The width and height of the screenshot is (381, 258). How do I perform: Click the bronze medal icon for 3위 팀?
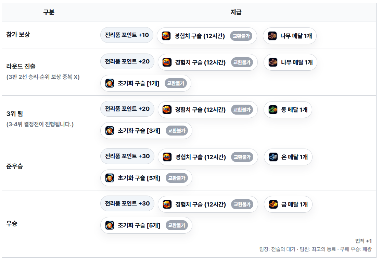tap(273, 110)
